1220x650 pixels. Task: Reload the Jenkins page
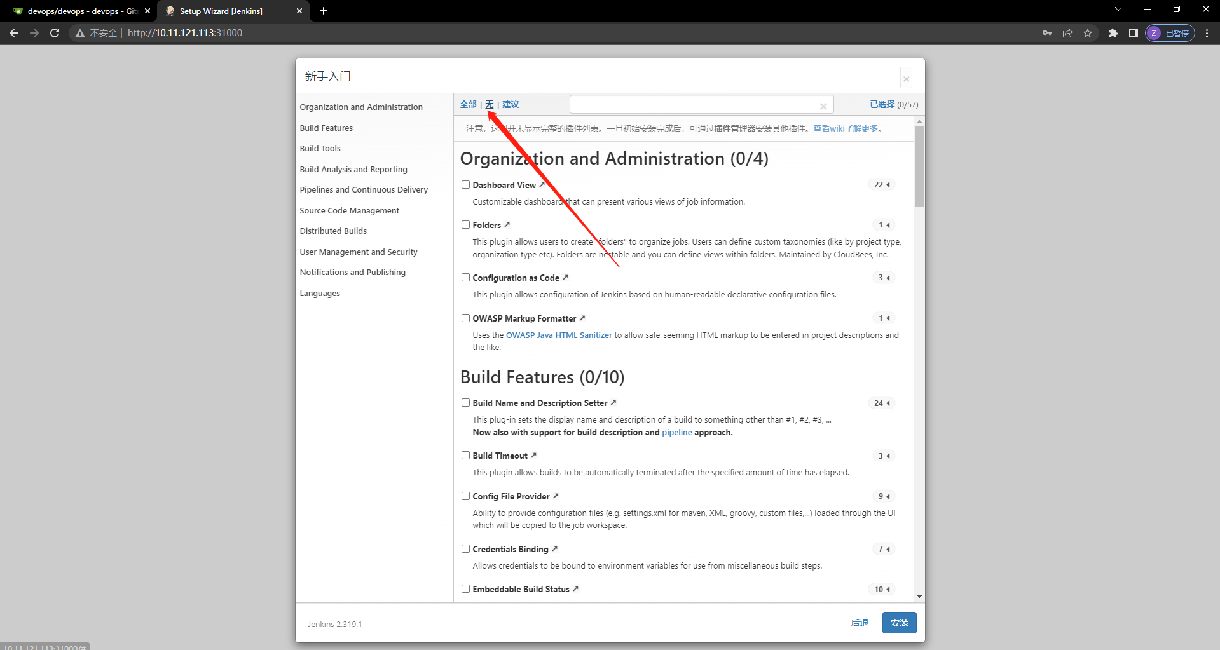pos(55,33)
